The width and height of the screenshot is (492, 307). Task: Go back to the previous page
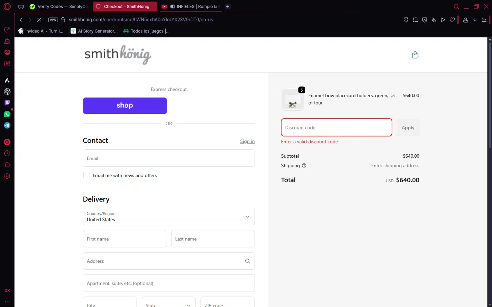point(21,20)
